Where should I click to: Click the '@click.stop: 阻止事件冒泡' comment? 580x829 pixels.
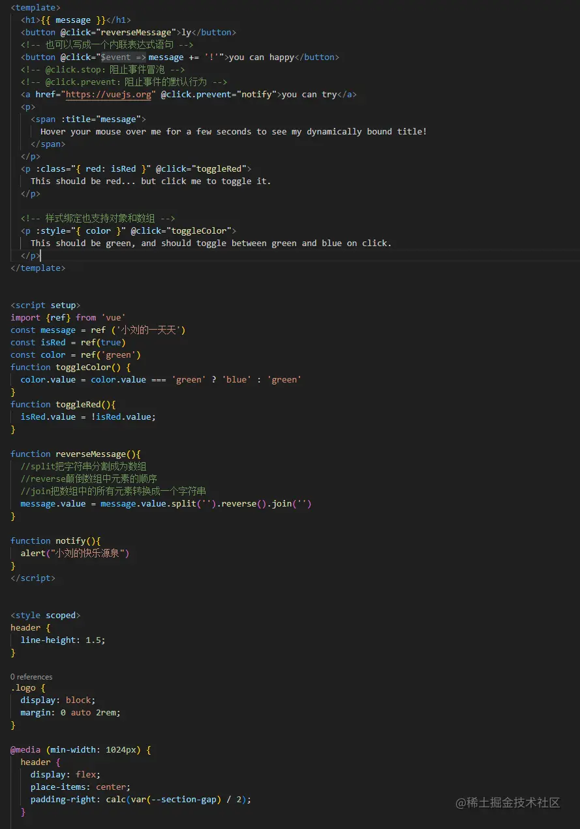pos(102,69)
